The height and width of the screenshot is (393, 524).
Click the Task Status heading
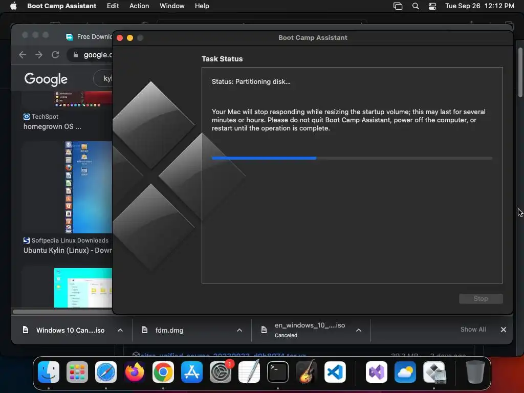pos(222,59)
